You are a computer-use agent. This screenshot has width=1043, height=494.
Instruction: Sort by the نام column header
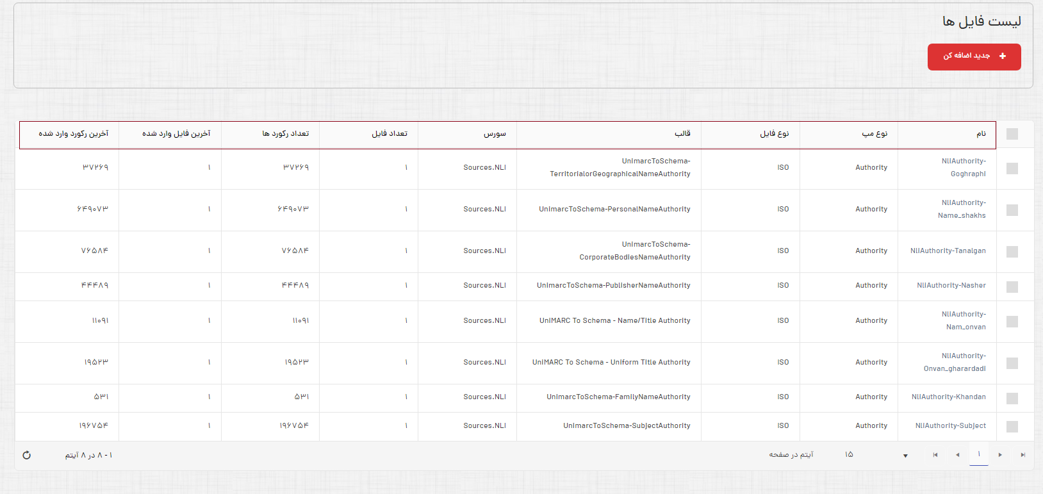coord(981,134)
